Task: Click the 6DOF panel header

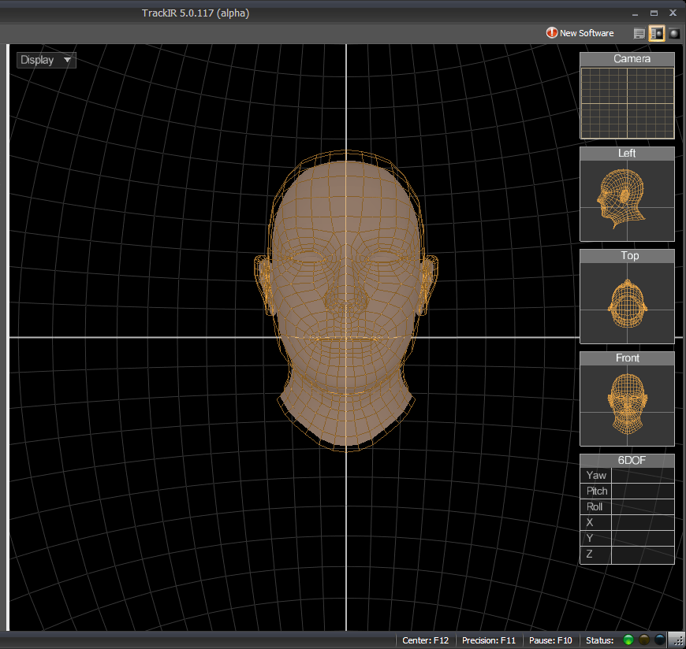Action: click(627, 460)
